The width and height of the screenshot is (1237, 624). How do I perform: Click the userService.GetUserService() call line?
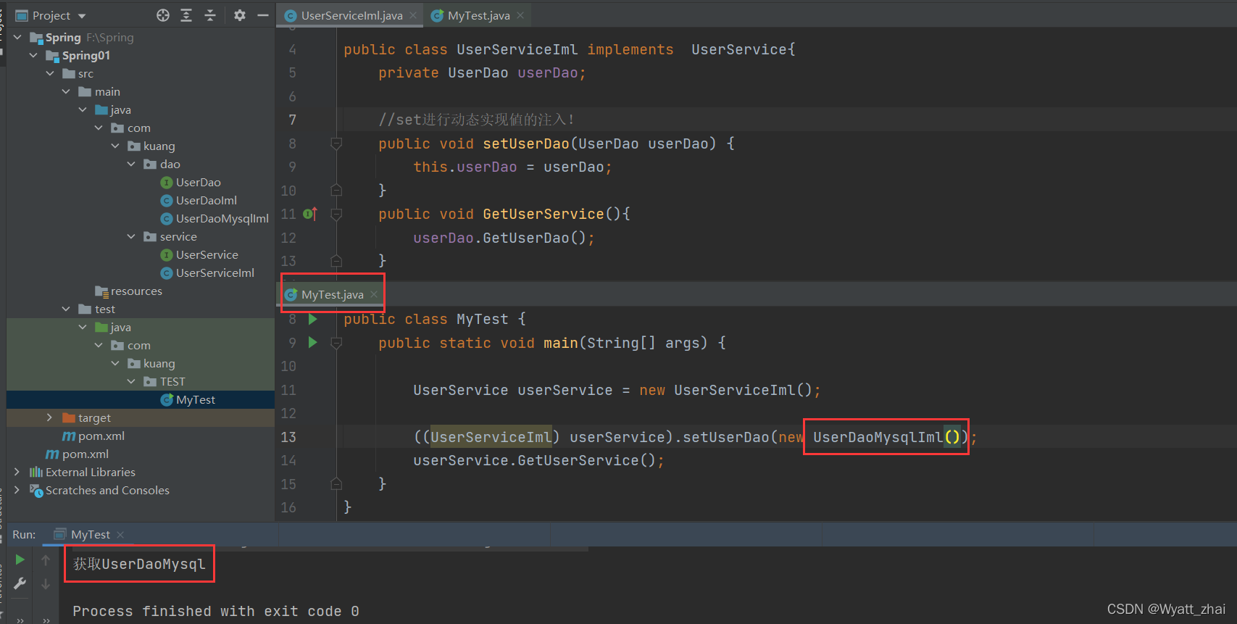[538, 460]
